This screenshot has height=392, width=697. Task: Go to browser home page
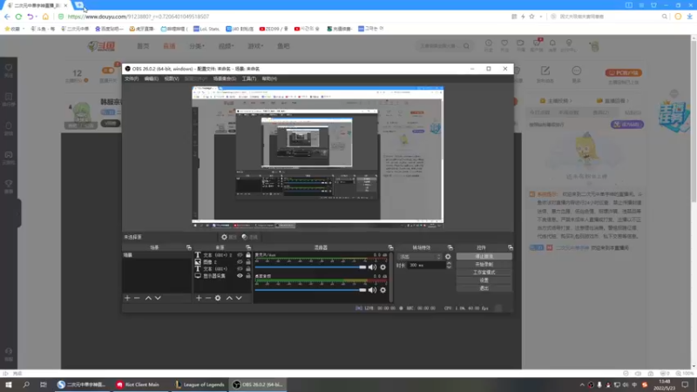coord(45,17)
